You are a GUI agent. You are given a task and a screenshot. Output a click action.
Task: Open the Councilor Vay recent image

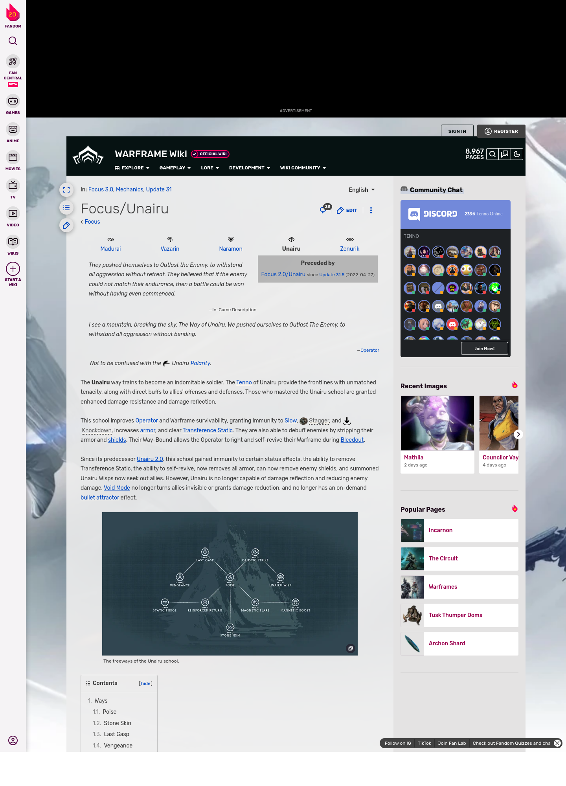(499, 423)
